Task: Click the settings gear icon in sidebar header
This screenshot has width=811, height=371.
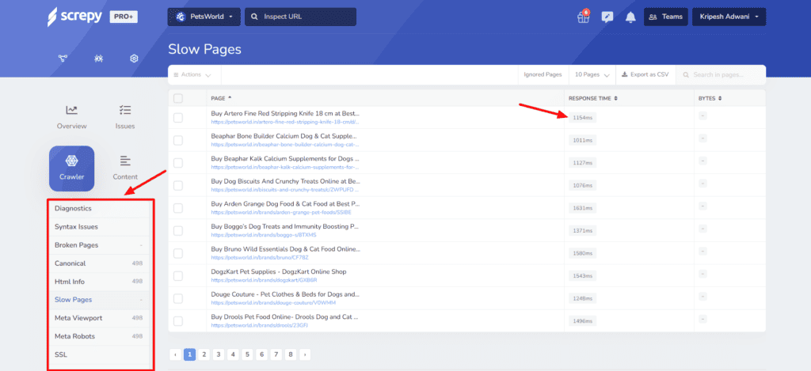Action: (x=135, y=59)
